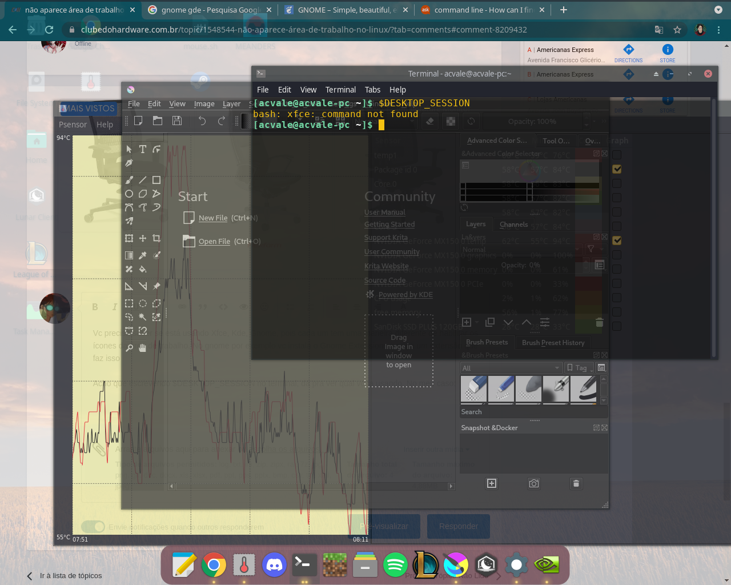Switch to Krita's Channels tab
This screenshot has height=585, width=731.
pos(513,225)
